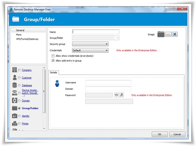
Task: Open the VPN/Tunnel/Gateway page
Action: pos(27,39)
